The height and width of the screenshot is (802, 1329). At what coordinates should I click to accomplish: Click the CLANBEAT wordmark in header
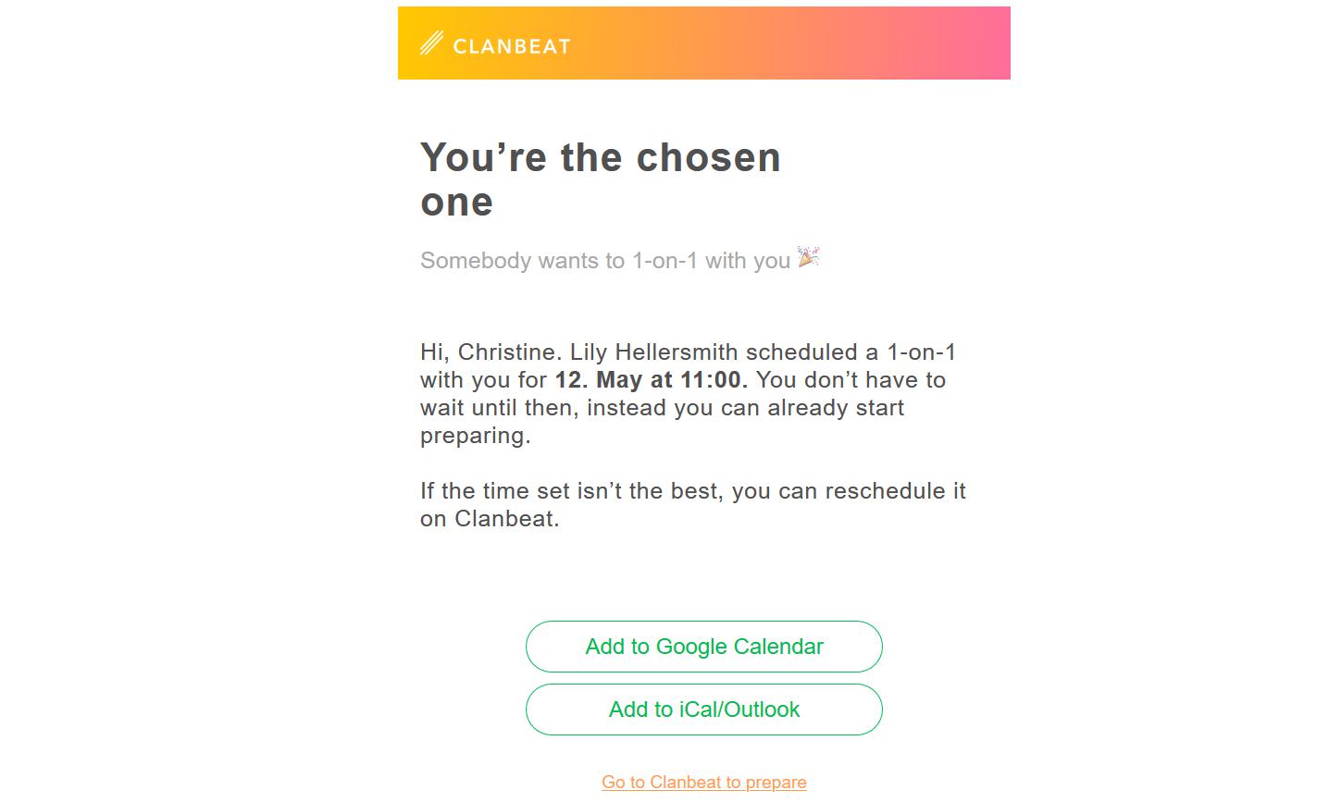511,45
